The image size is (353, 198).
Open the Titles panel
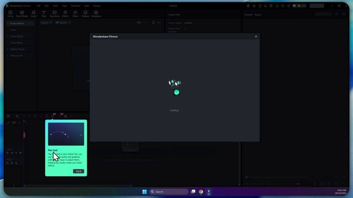[x=44, y=14]
